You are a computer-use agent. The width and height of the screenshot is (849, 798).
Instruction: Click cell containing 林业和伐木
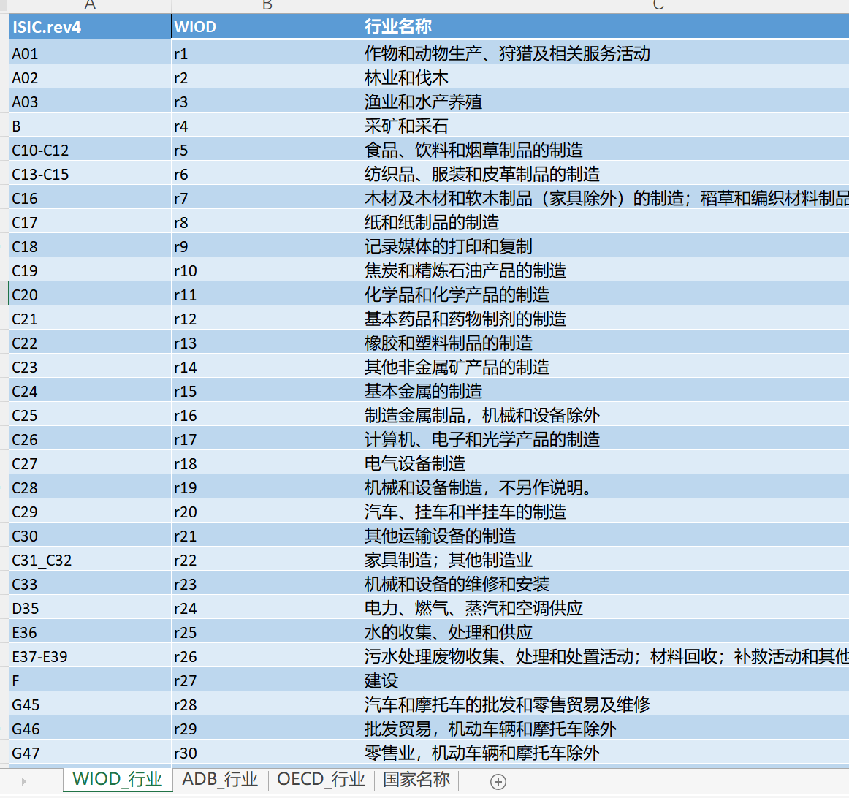pyautogui.click(x=606, y=77)
